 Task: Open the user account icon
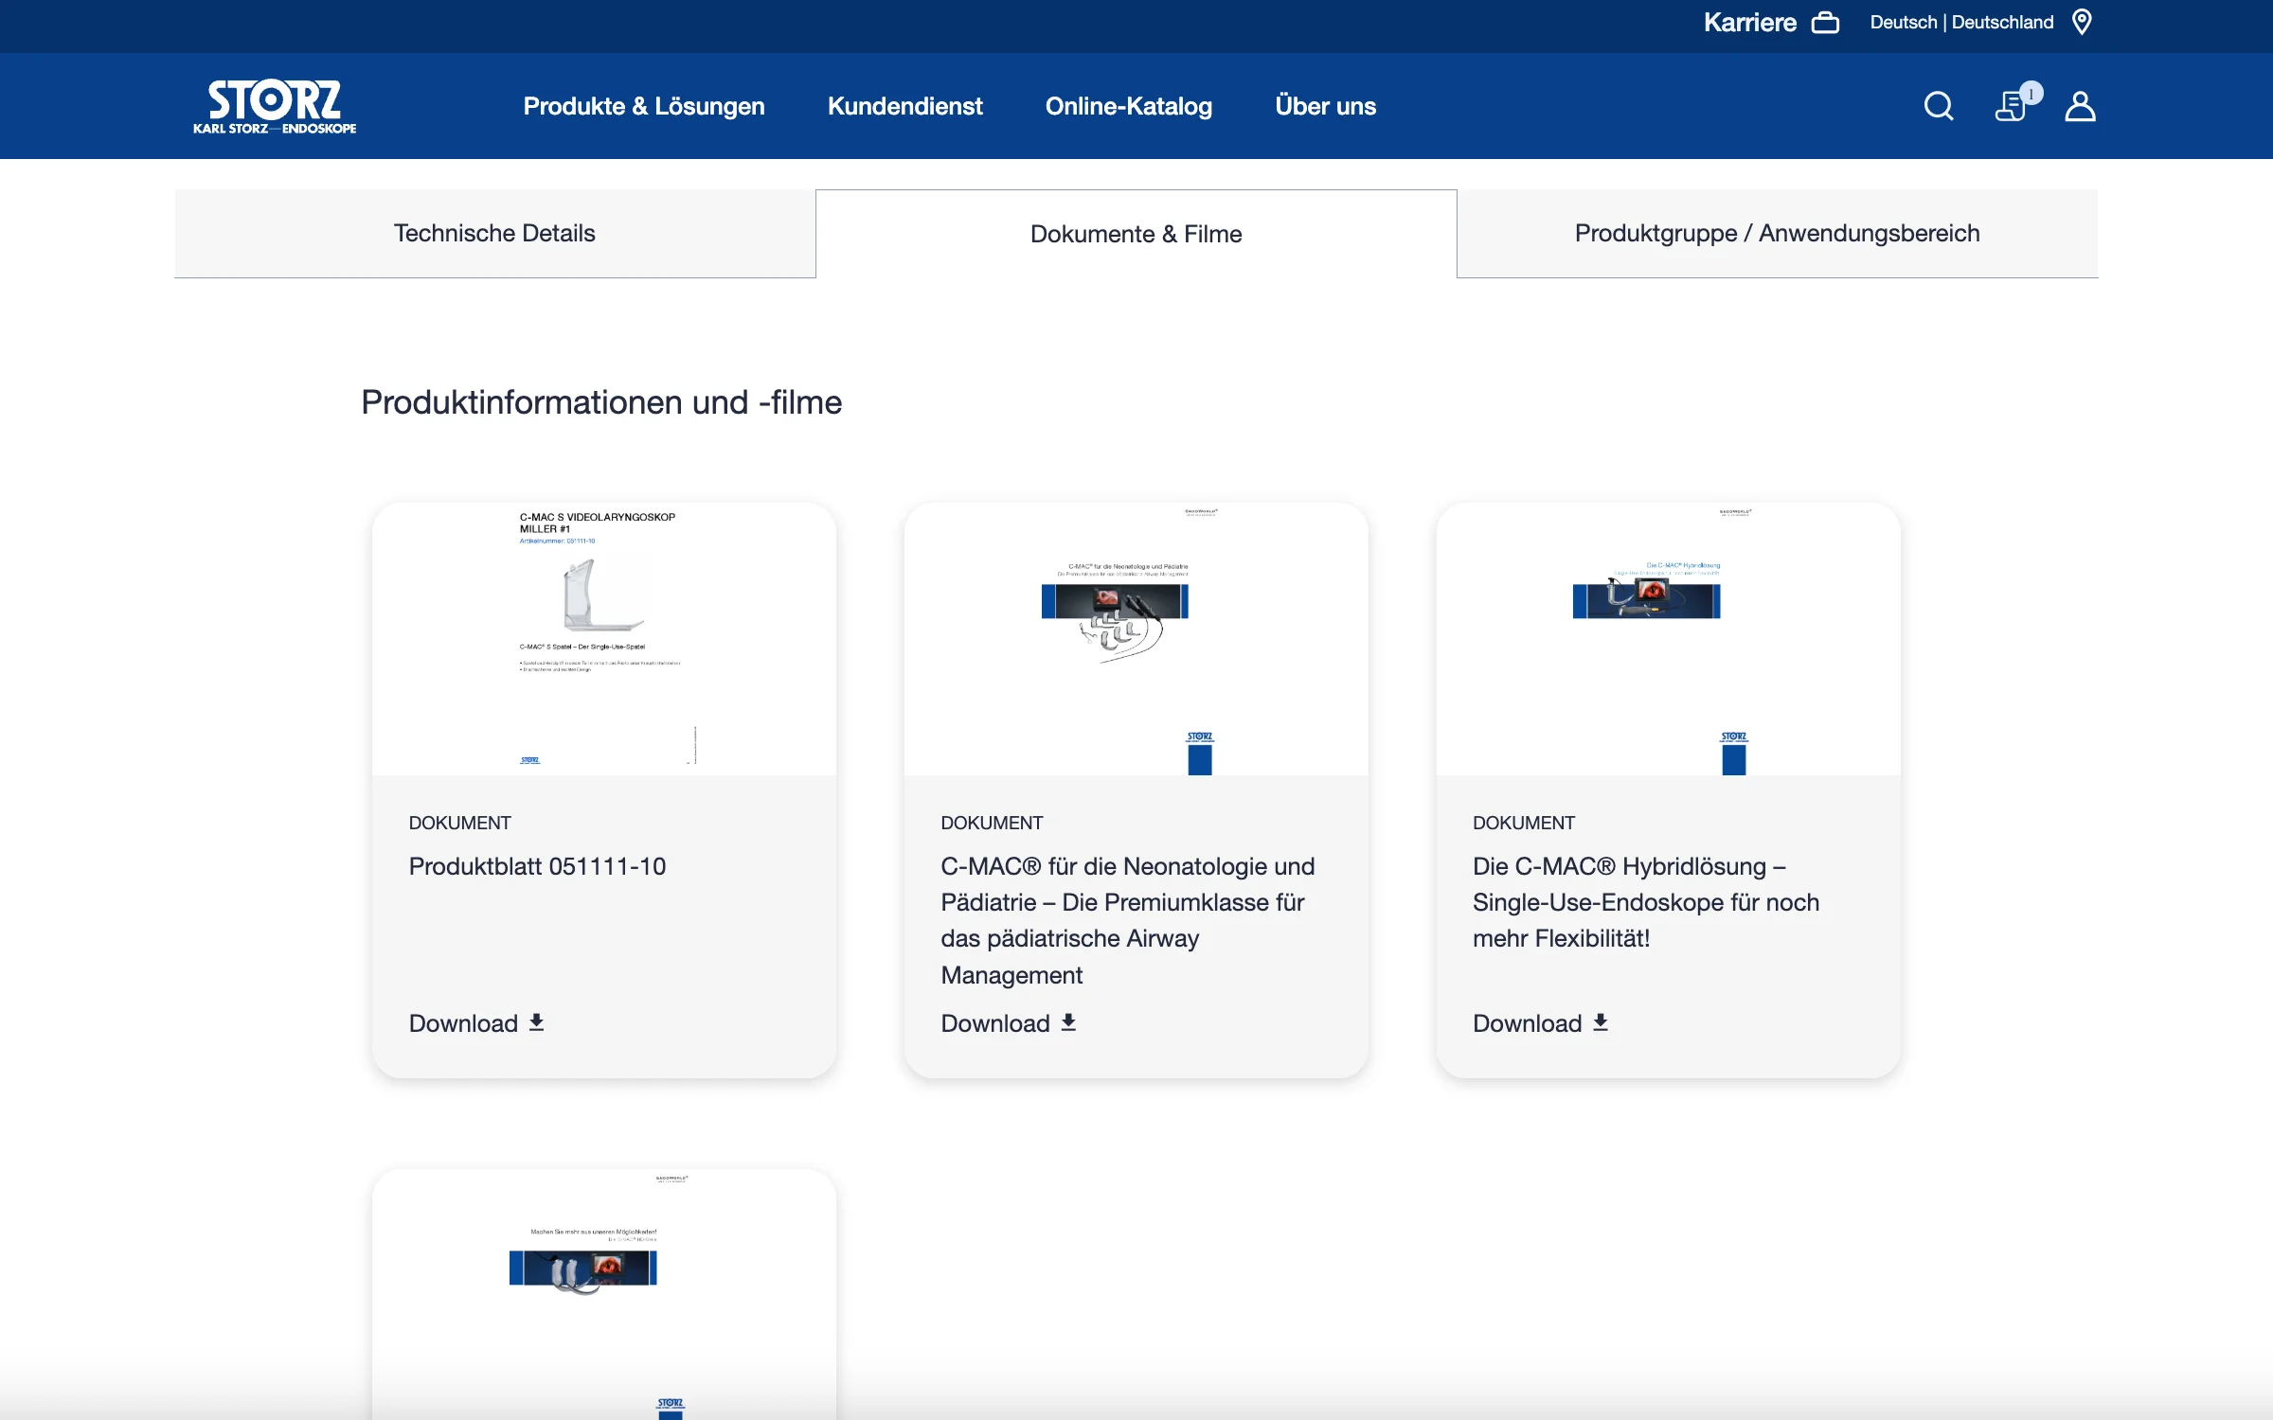pyautogui.click(x=2080, y=106)
